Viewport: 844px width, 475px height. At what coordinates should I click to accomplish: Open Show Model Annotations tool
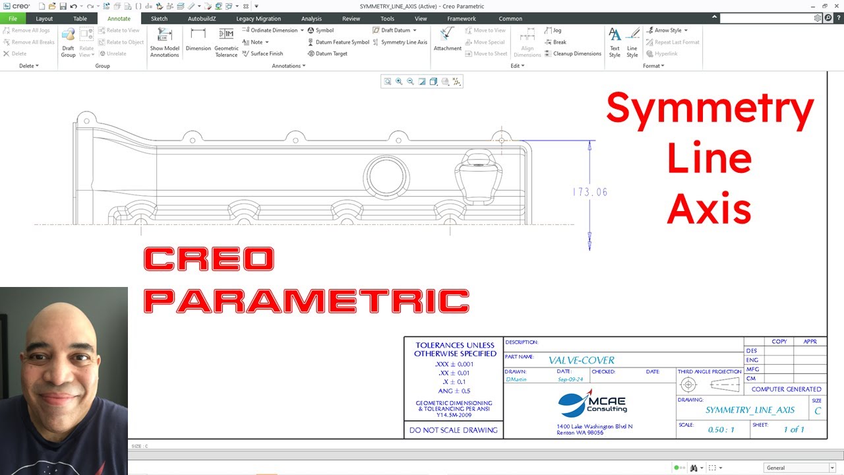point(164,42)
